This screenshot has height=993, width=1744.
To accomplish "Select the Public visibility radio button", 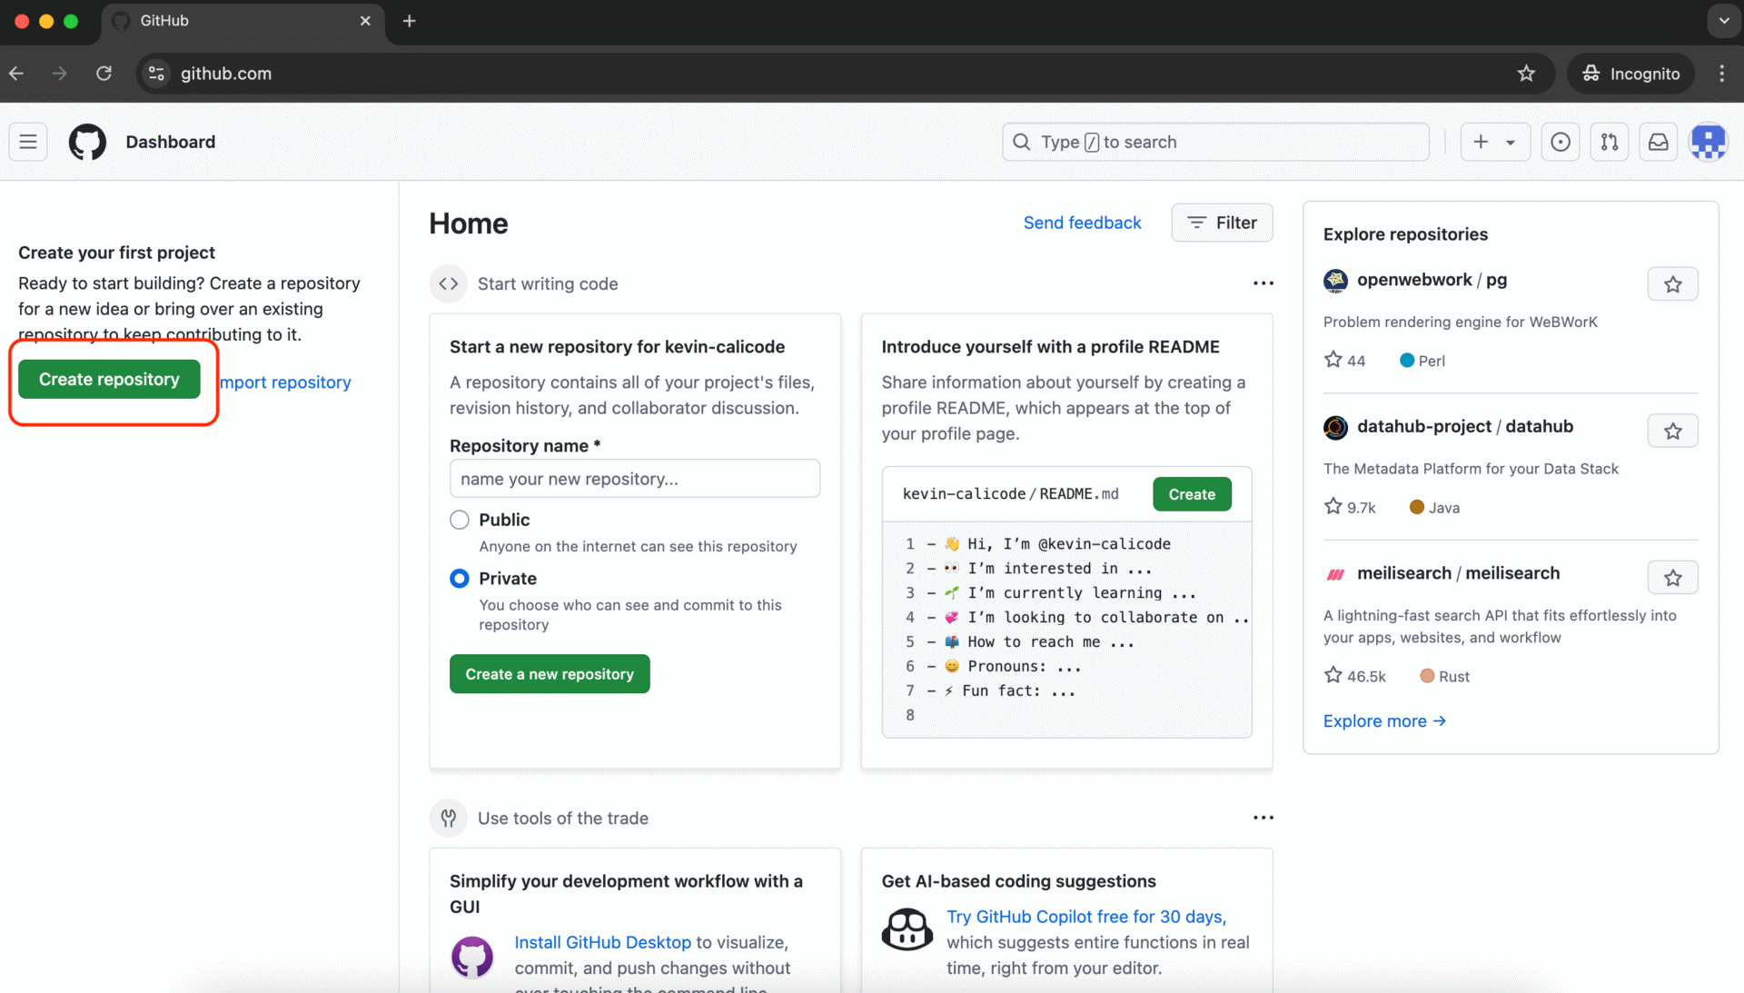I will point(460,520).
